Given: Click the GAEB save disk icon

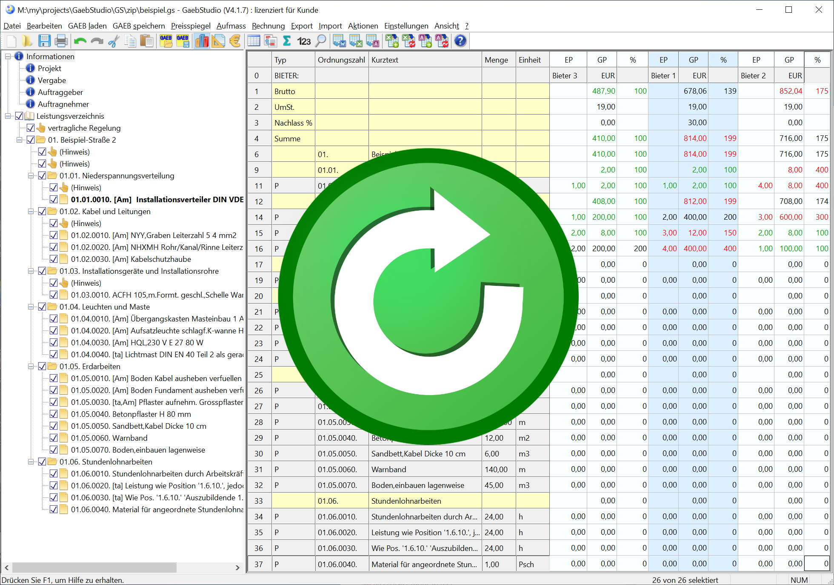Looking at the screenshot, I should click(x=183, y=41).
